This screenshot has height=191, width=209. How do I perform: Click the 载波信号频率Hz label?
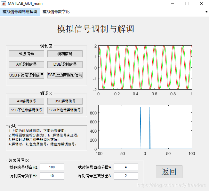tap(23, 167)
